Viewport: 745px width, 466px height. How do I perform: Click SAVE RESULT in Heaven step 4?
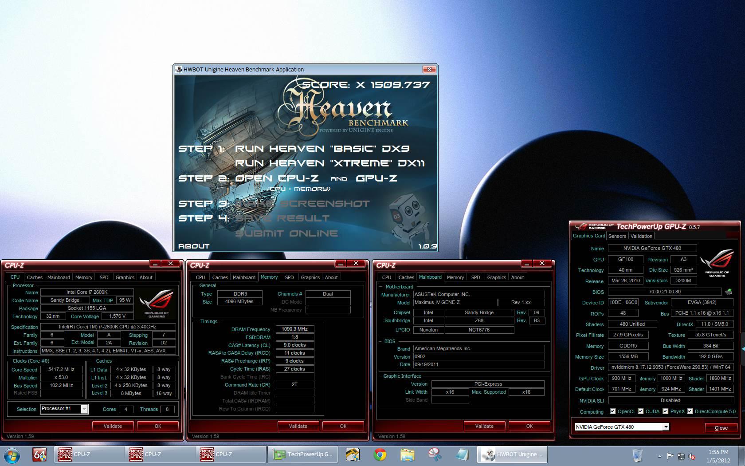282,218
